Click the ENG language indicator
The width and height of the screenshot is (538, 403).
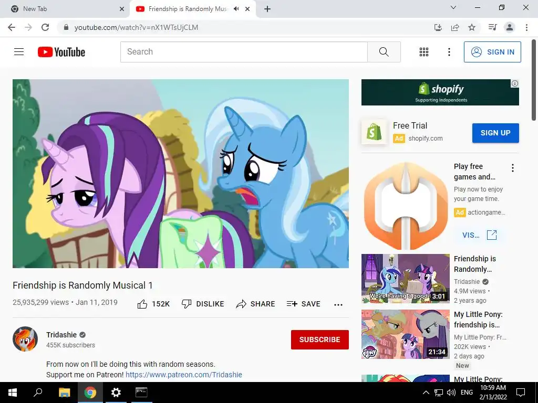coord(467,393)
